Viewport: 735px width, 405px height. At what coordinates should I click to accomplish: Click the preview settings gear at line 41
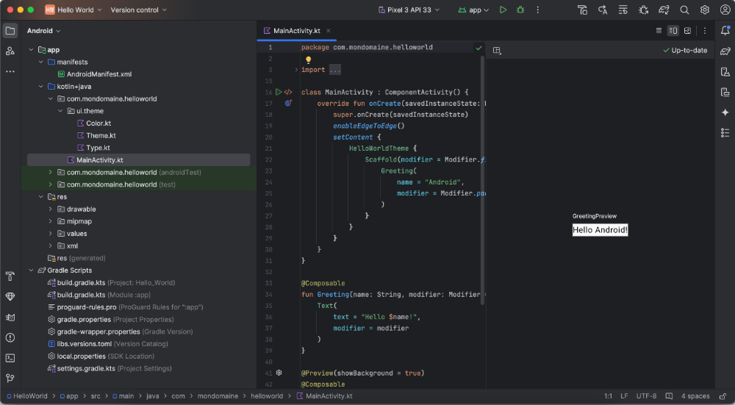point(279,373)
